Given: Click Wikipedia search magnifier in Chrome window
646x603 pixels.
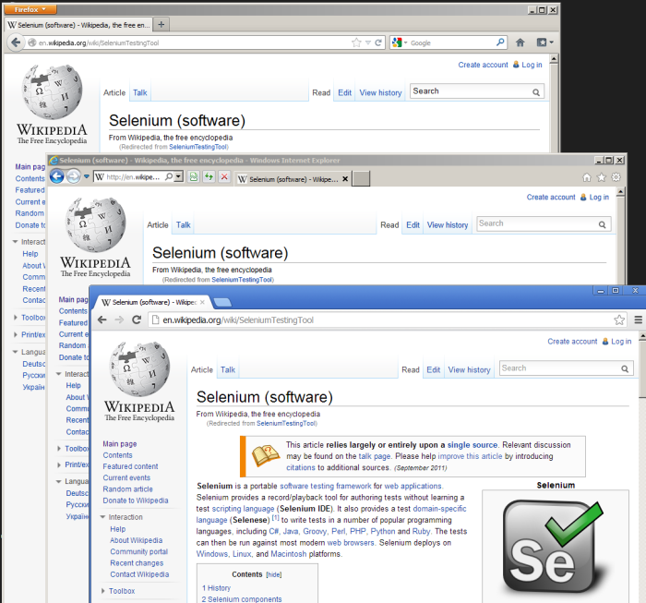Looking at the screenshot, I should 625,368.
